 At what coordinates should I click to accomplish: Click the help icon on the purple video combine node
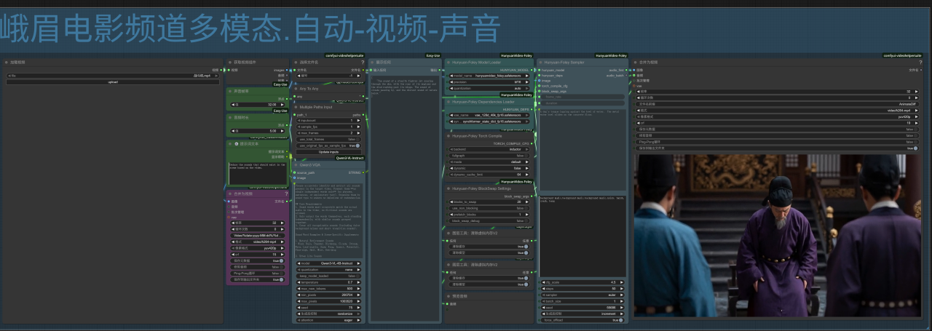286,194
